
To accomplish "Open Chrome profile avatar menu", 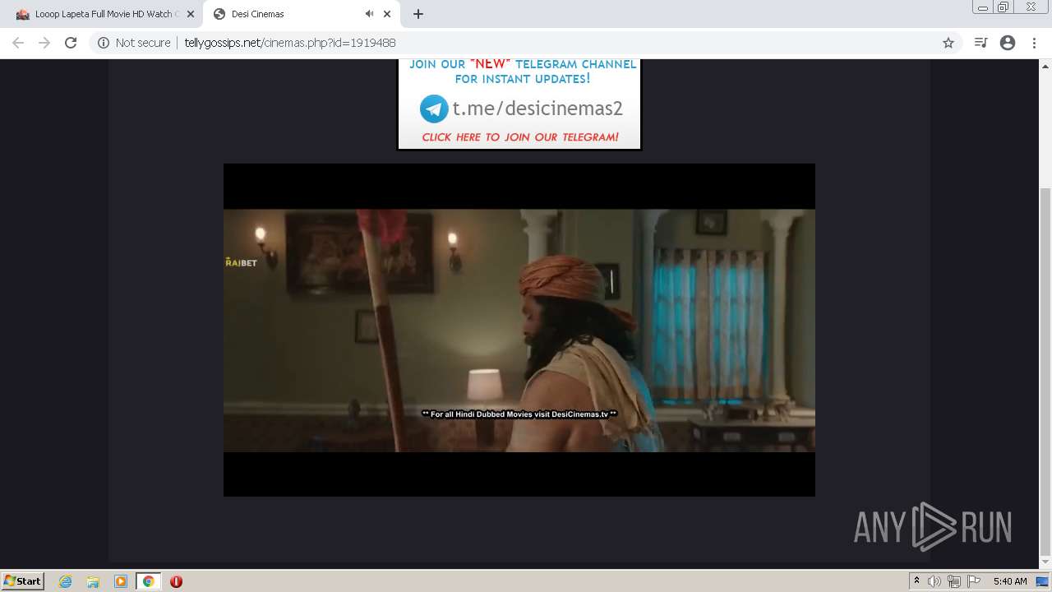I will (1008, 43).
